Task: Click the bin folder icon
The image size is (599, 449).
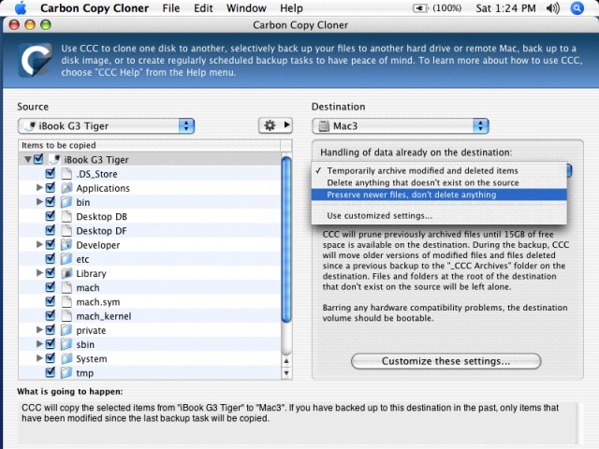Action: pyautogui.click(x=66, y=202)
